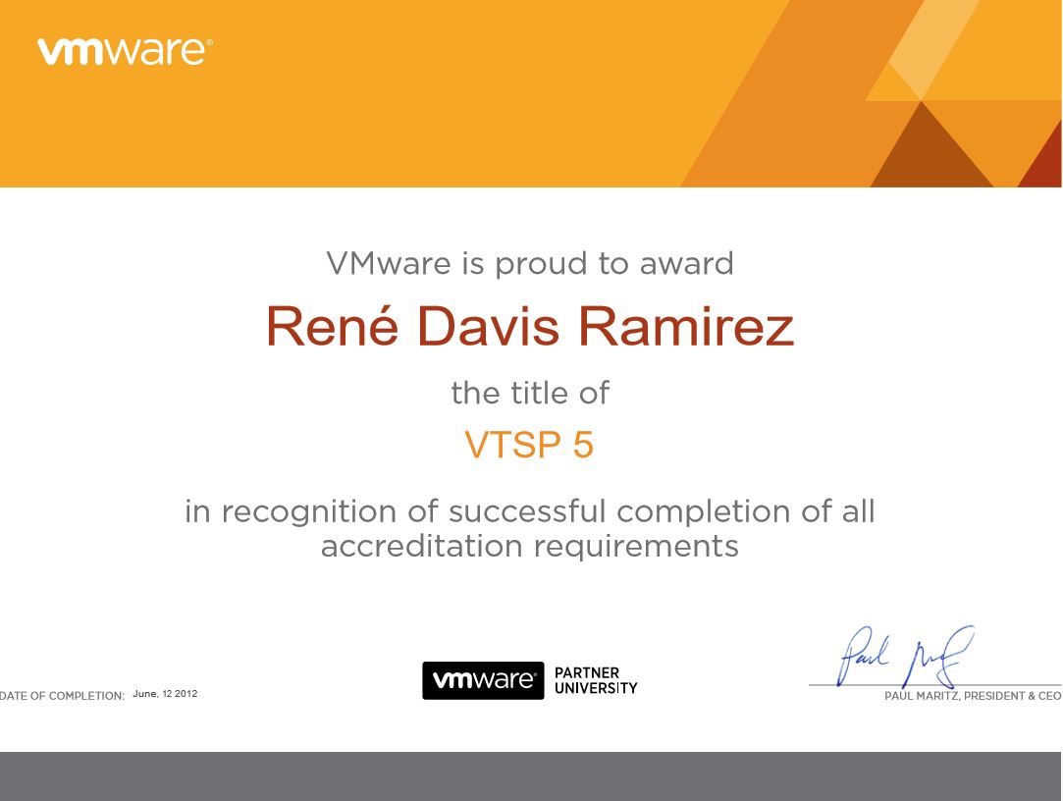Click the "DATE OF COMPLETION:" label
The width and height of the screenshot is (1063, 801).
point(63,696)
